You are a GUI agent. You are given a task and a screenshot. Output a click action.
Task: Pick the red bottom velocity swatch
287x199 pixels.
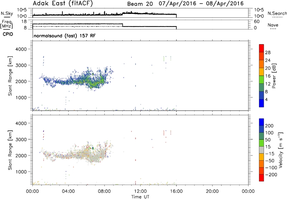262,178
